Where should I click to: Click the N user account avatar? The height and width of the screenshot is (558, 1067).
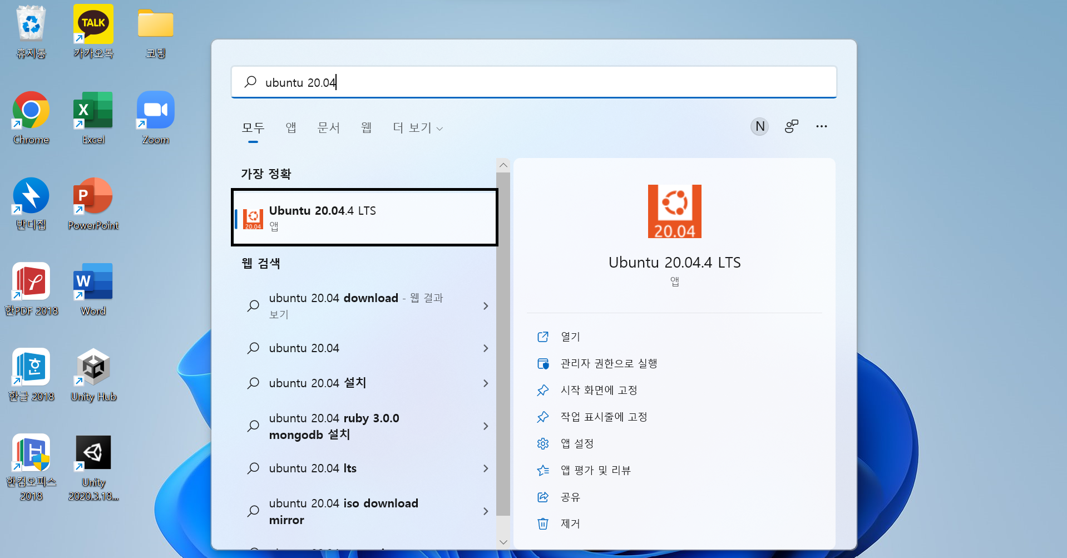point(759,127)
